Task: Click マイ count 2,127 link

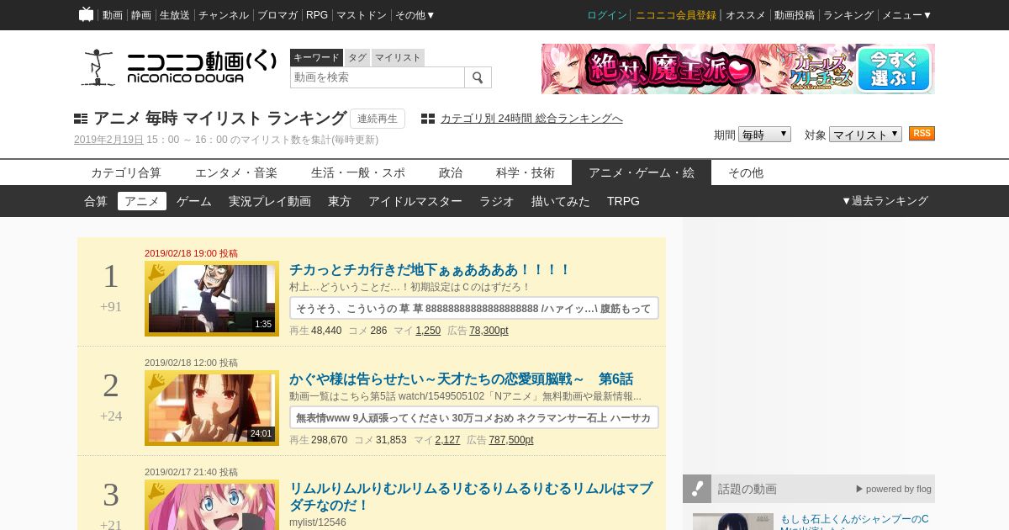Action: (447, 440)
